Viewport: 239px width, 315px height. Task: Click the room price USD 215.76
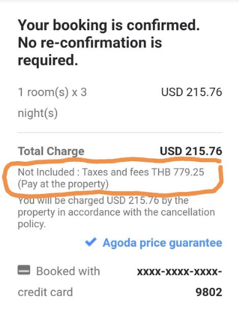192,92
